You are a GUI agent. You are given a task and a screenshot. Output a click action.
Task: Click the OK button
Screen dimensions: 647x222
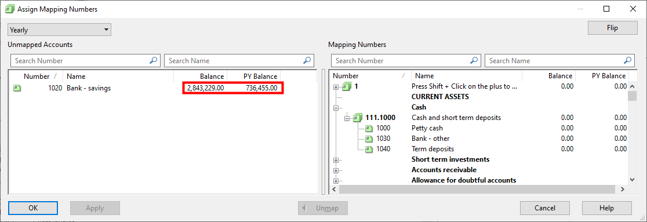(x=33, y=208)
